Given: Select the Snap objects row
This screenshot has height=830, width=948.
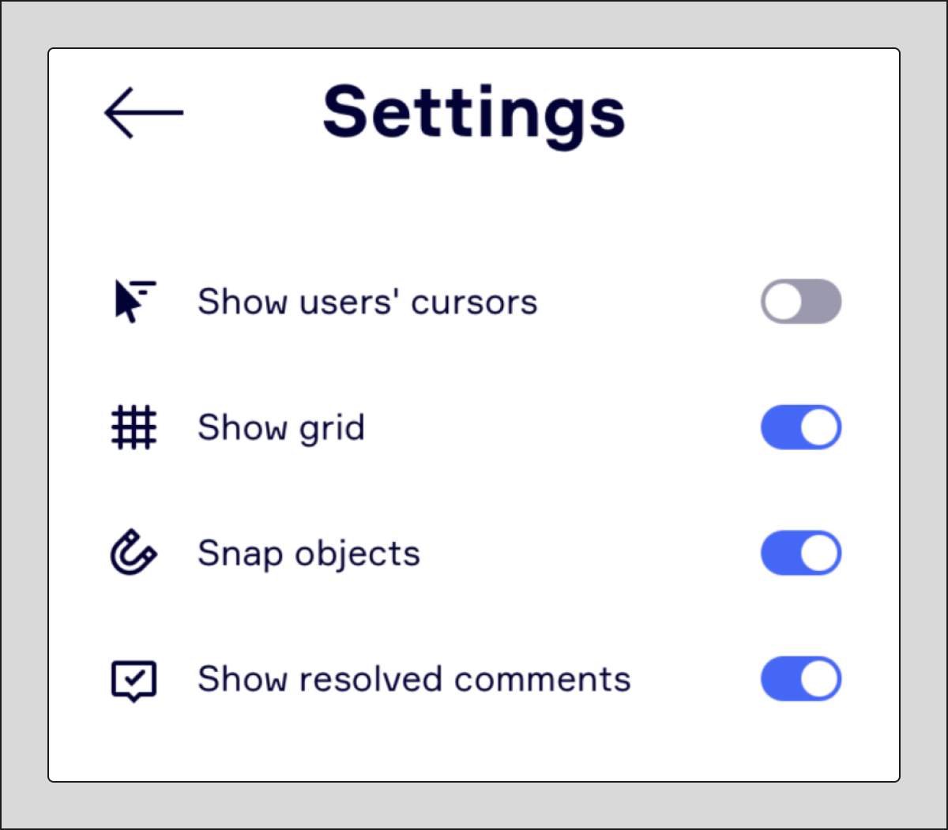Looking at the screenshot, I should (308, 553).
